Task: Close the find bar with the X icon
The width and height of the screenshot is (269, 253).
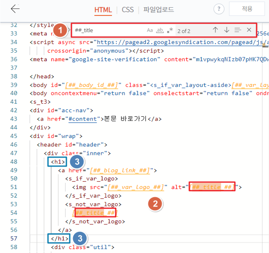Action: (249, 30)
